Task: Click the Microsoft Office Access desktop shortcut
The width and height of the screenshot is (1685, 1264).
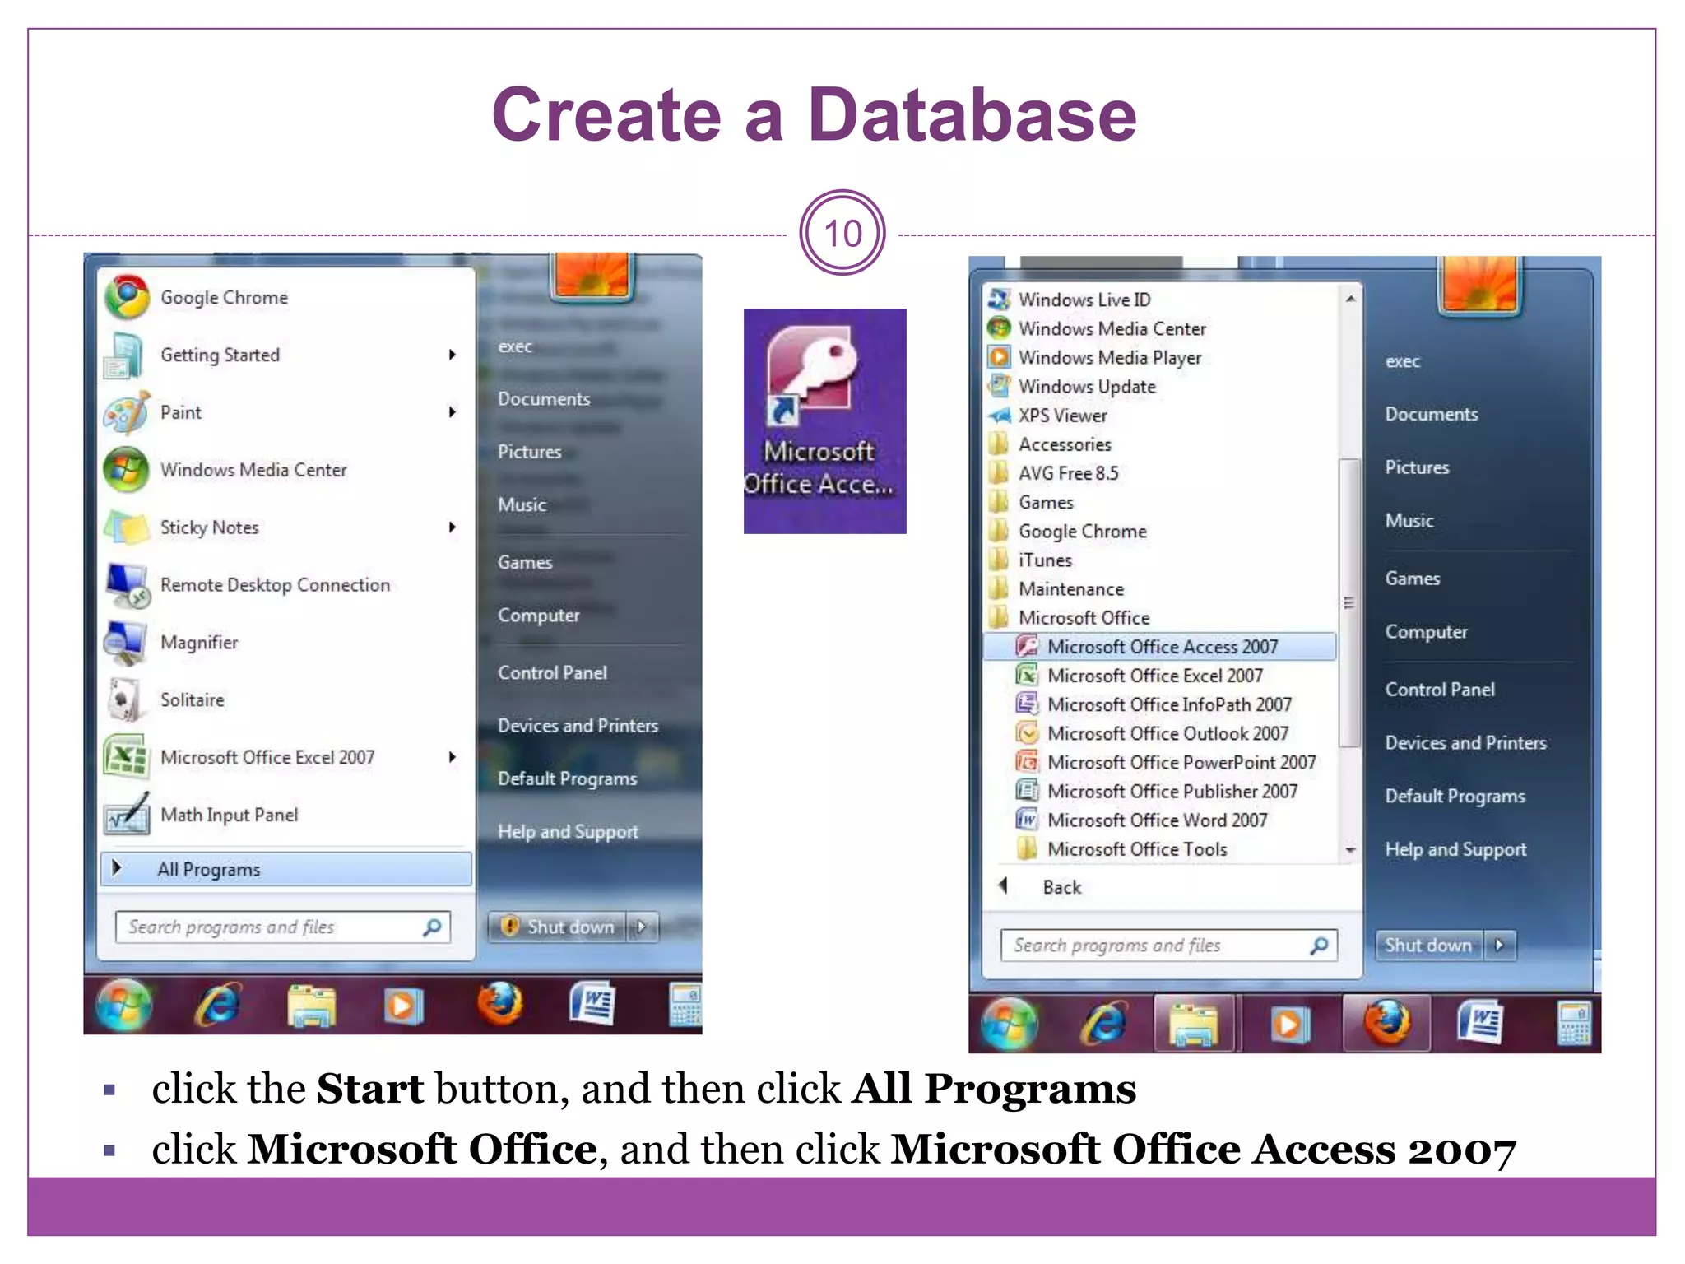Action: pos(824,421)
